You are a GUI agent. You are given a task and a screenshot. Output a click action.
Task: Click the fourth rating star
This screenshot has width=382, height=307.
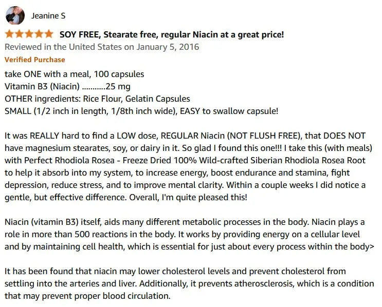39,34
